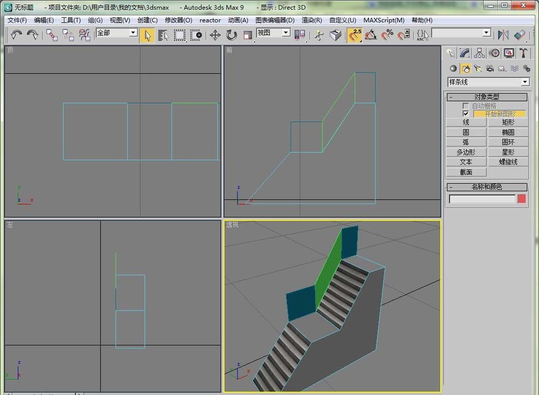
Task: Open the MAXScript(M) menu
Action: [x=384, y=20]
